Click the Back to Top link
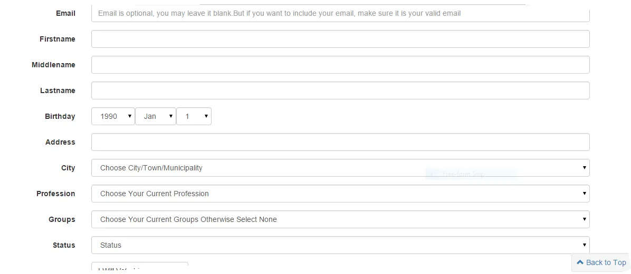Screen dimensions: 631x274 [x=606, y=262]
